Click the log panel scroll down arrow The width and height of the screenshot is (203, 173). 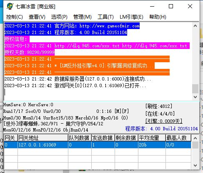[195, 97]
